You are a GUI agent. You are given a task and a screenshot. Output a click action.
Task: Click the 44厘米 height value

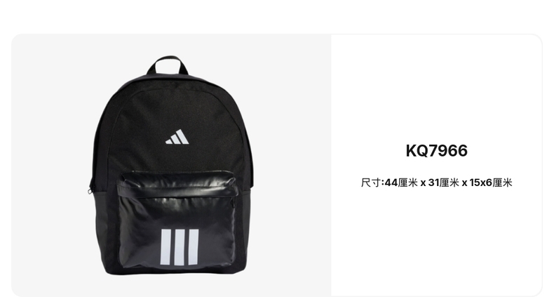pyautogui.click(x=400, y=183)
